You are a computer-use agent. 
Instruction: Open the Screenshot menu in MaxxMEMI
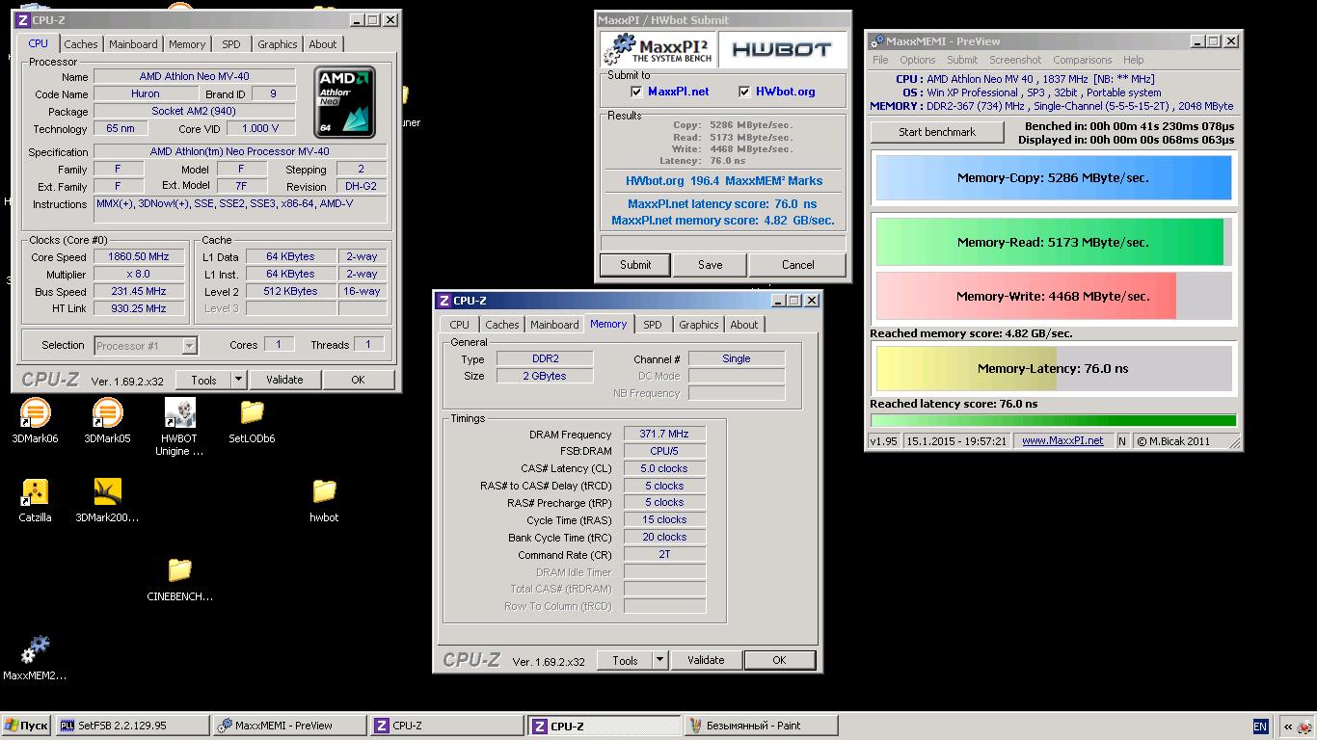(1015, 60)
